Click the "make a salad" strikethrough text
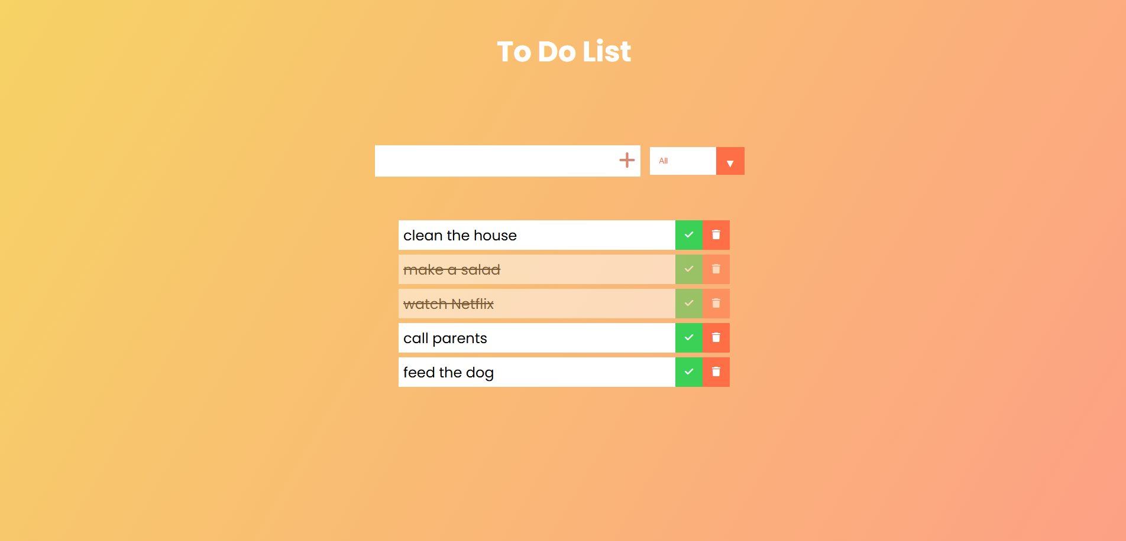Screen dimensions: 1126x541 (451, 269)
